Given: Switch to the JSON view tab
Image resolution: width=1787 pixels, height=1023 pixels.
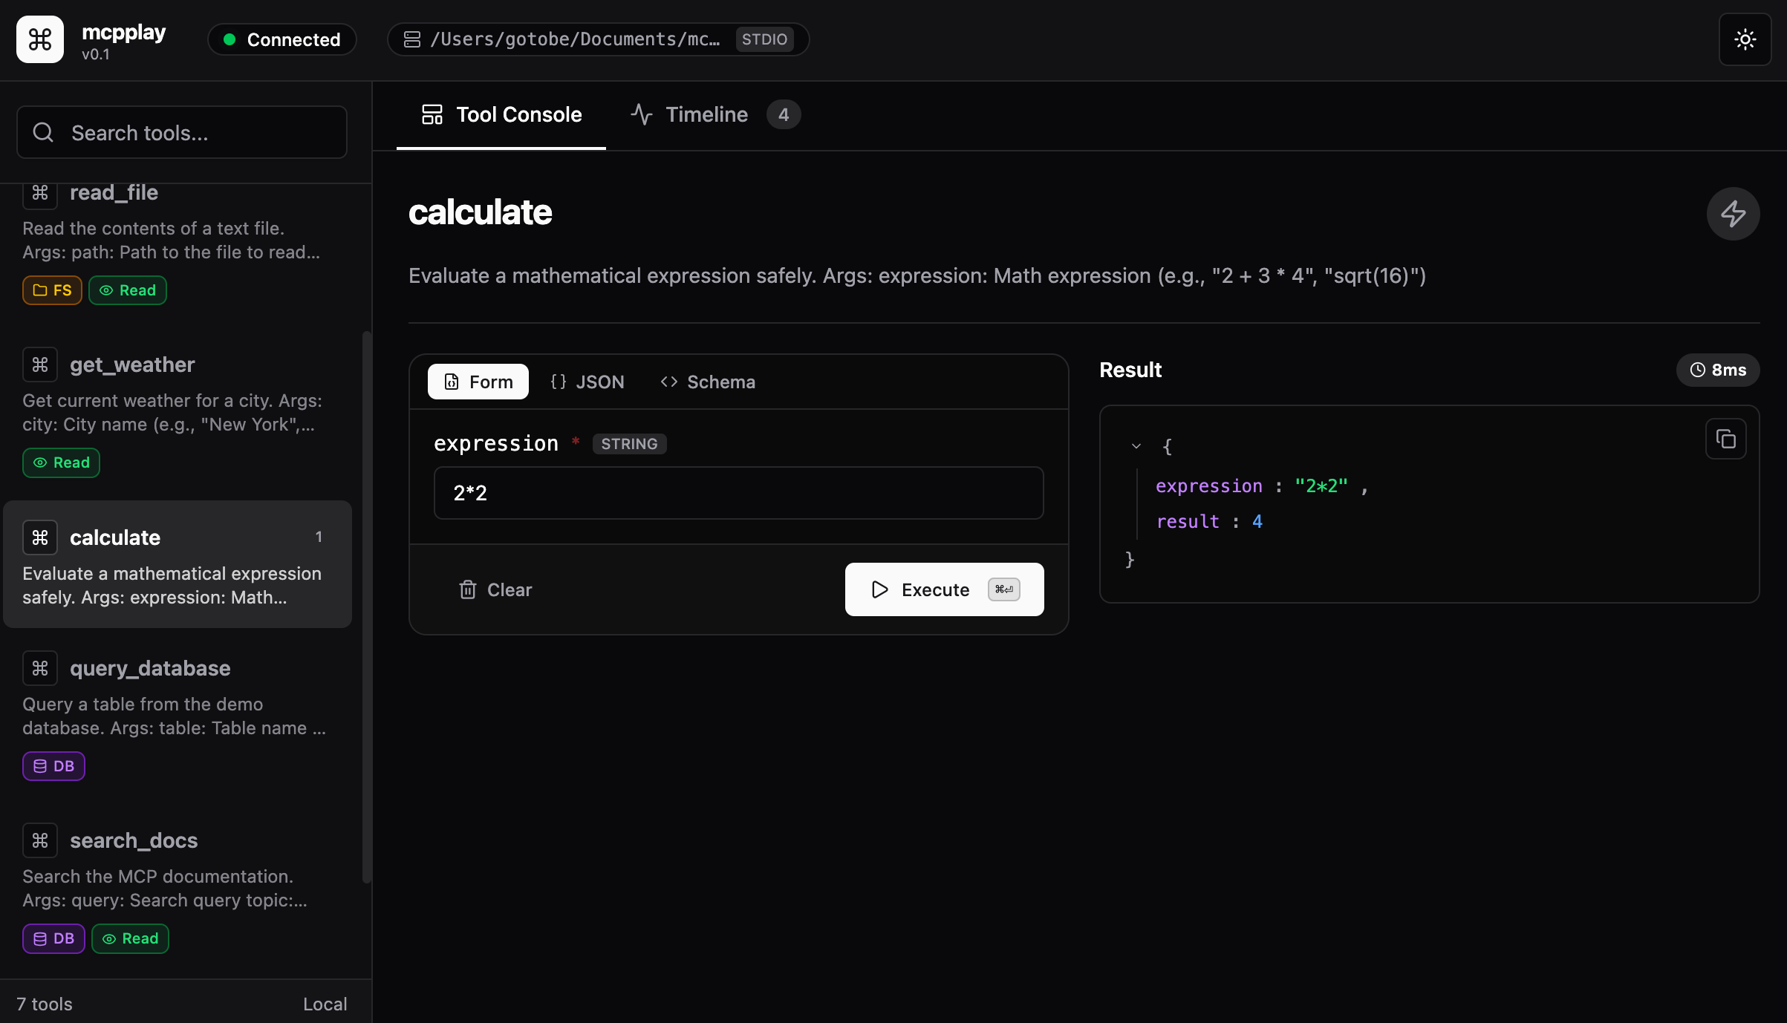Looking at the screenshot, I should pyautogui.click(x=587, y=382).
